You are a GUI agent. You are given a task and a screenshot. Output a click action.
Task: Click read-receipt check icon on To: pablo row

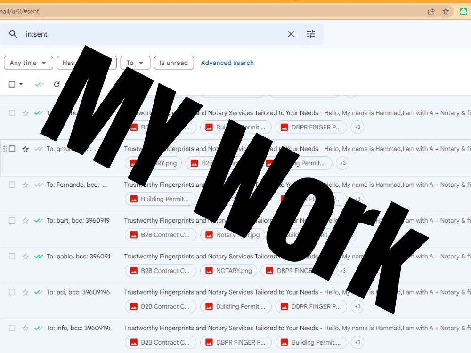coord(39,257)
